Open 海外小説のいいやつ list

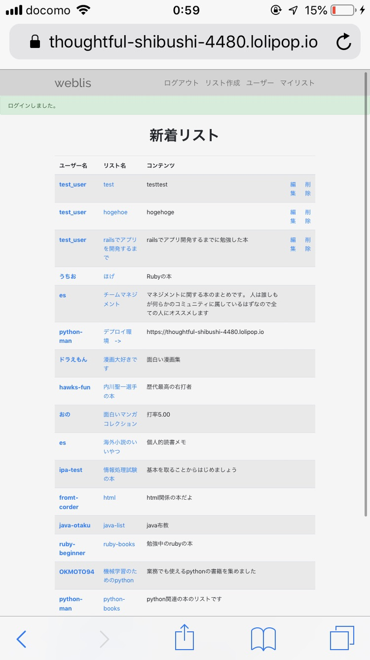tap(120, 447)
